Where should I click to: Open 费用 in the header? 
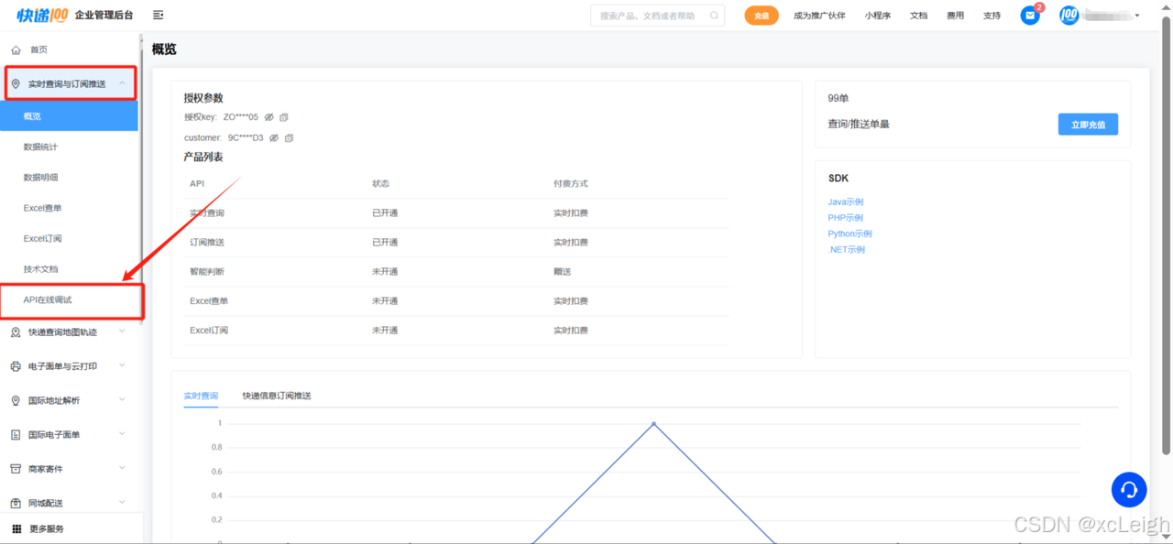point(956,16)
